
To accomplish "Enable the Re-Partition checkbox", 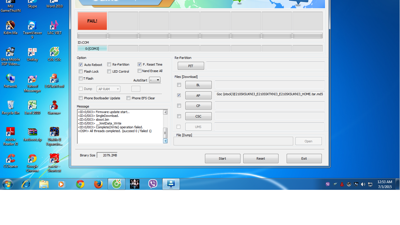I will [109, 64].
